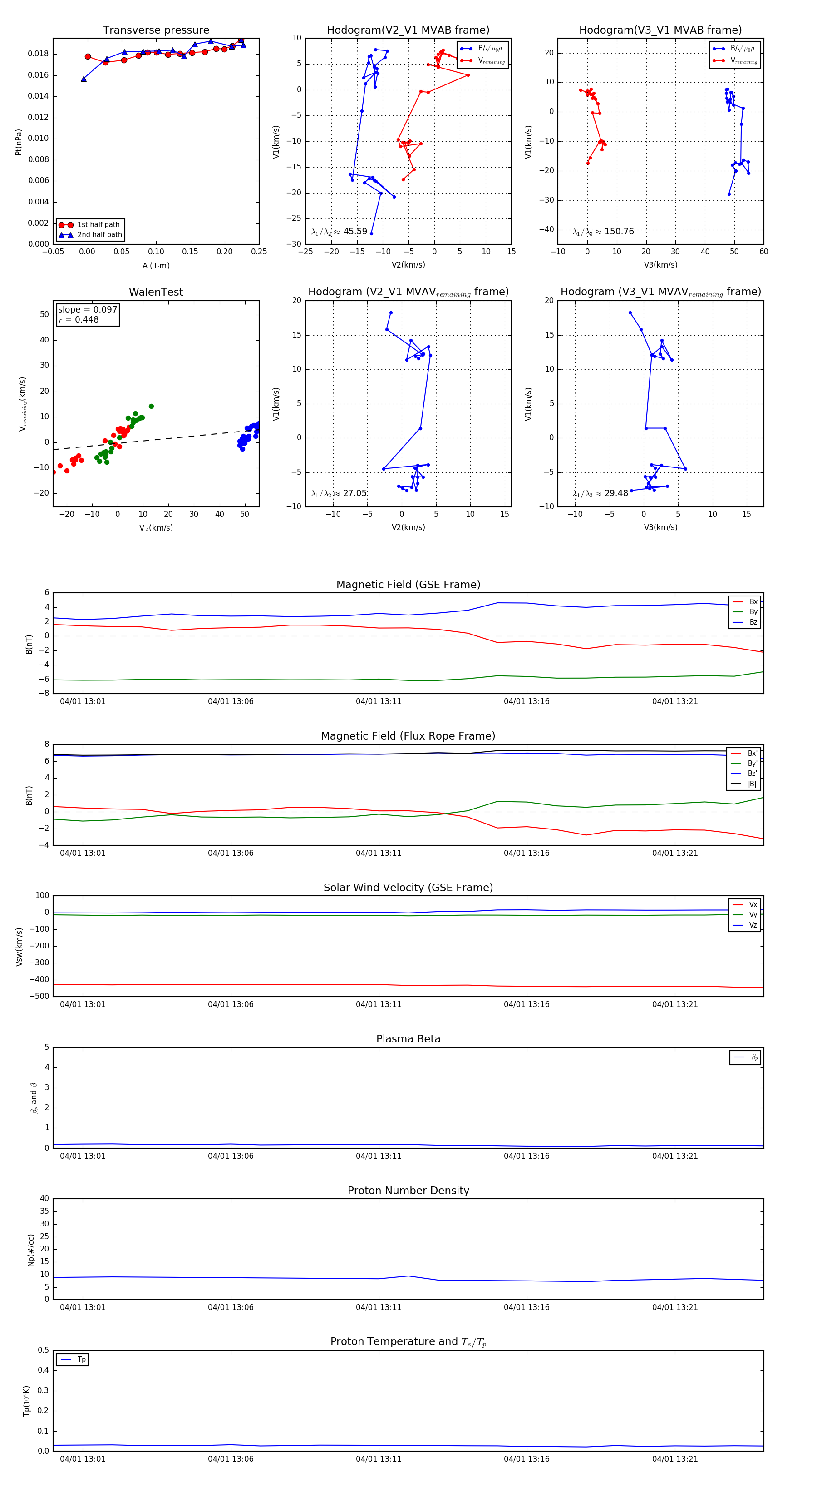Click the 'Tp(10⁶K)' y-axis label

(x=26, y=1401)
